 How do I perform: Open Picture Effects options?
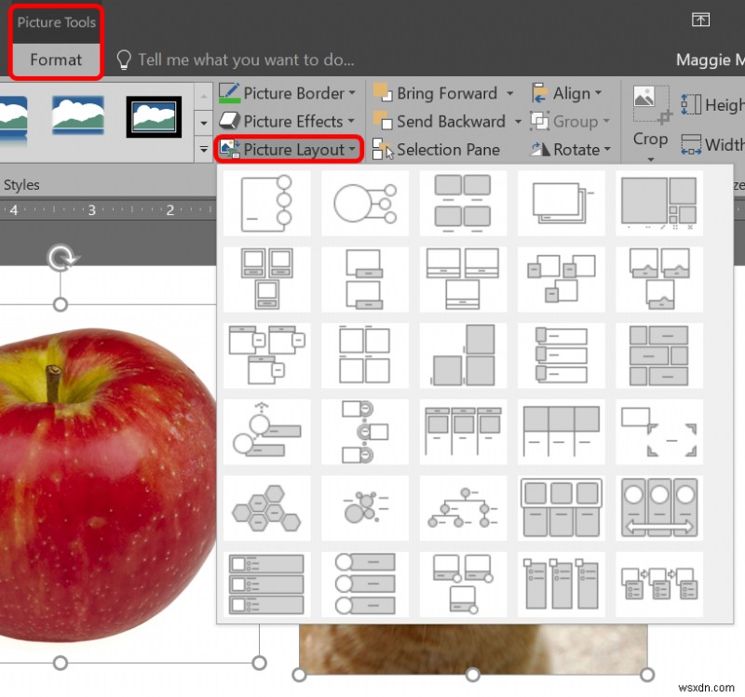click(287, 121)
